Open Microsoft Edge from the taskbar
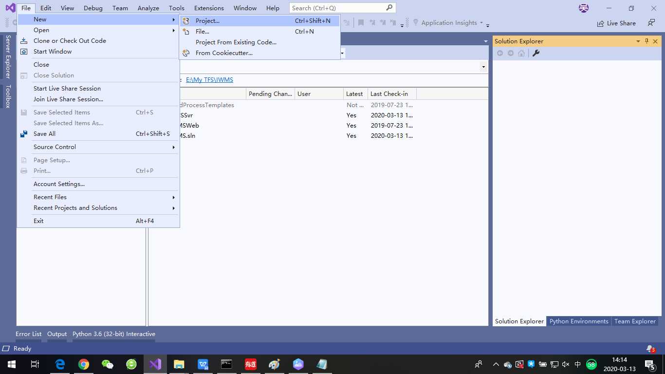This screenshot has height=374, width=665. pos(60,364)
